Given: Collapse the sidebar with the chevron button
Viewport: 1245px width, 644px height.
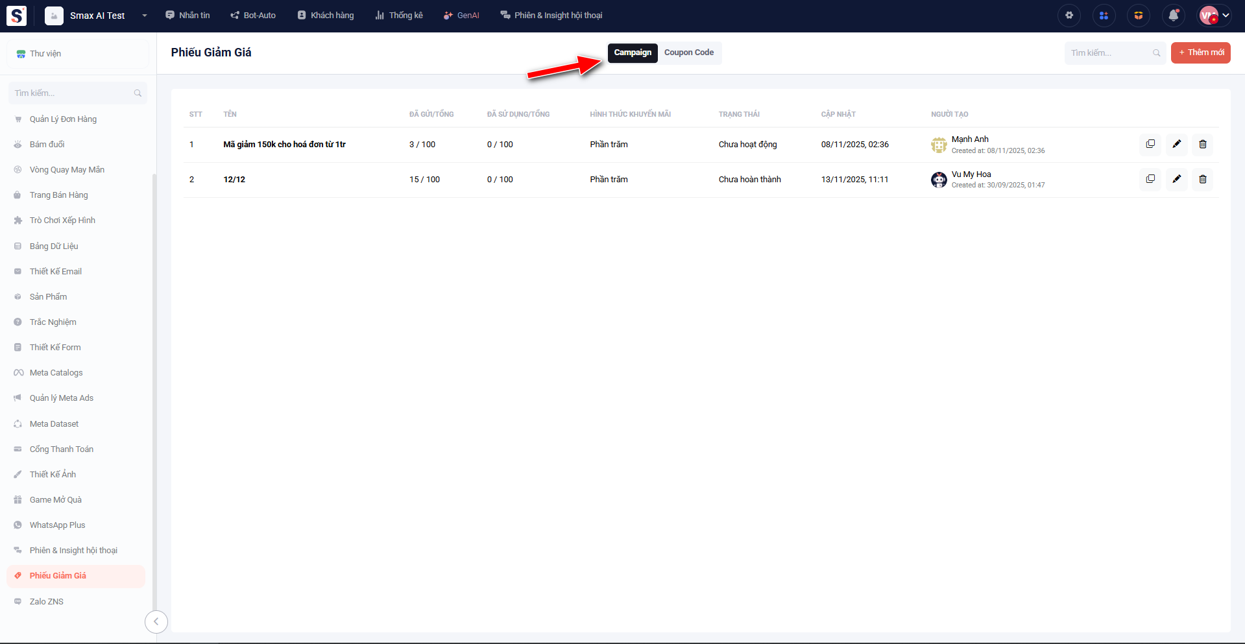Looking at the screenshot, I should click(x=156, y=621).
